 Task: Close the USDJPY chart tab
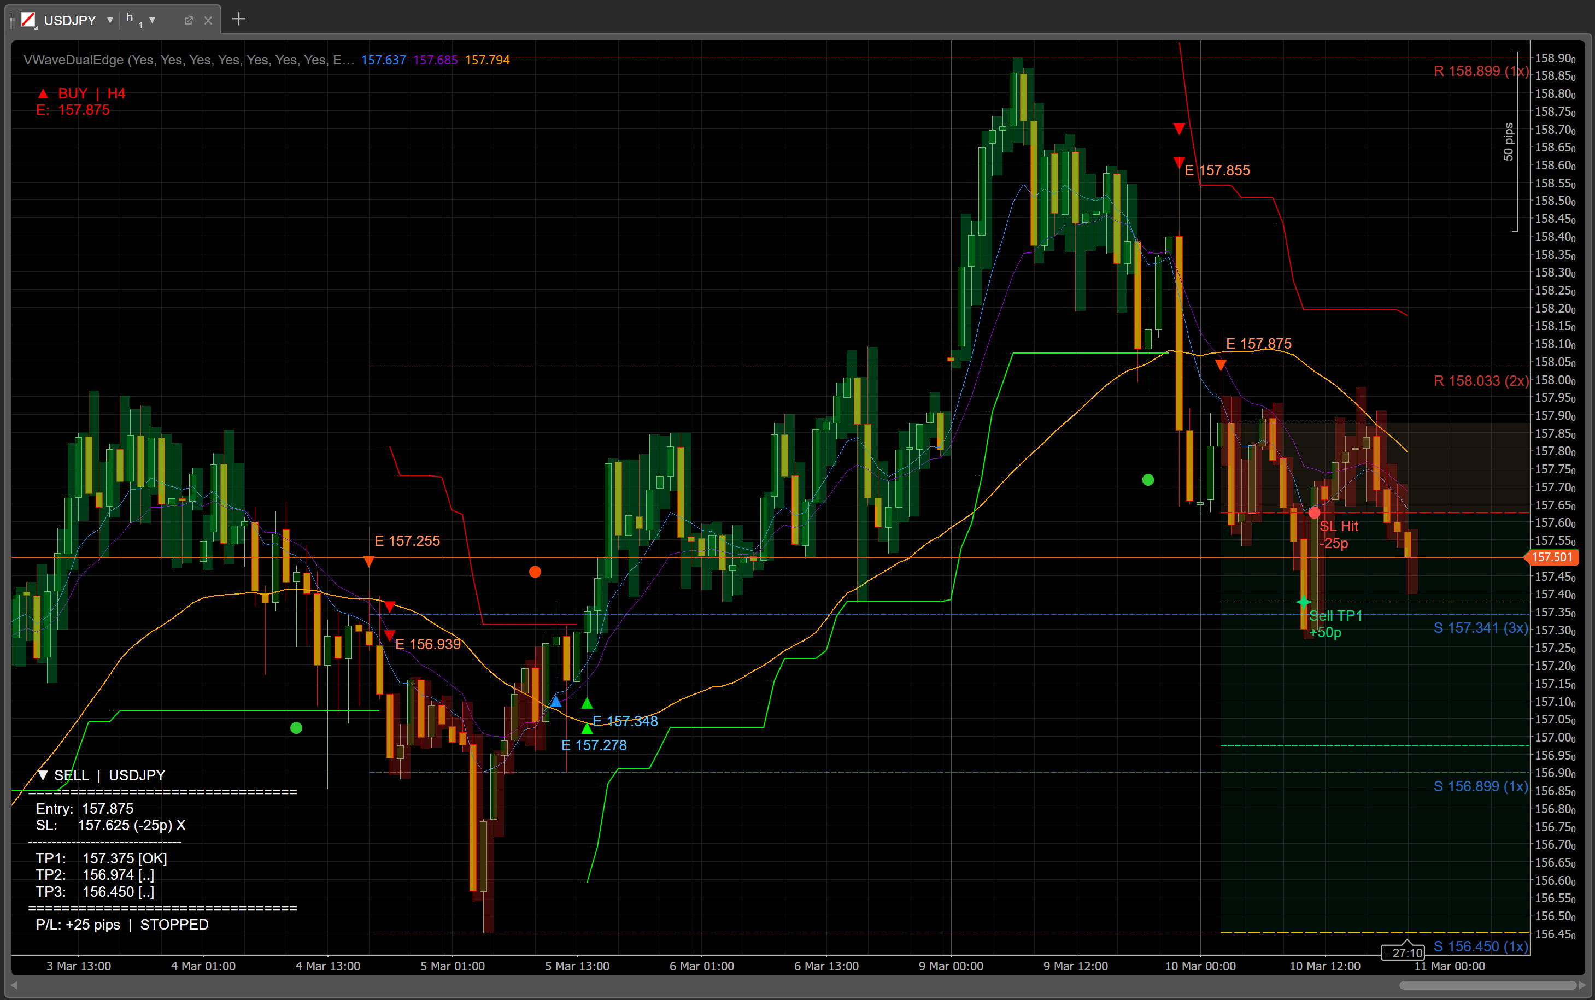click(x=208, y=21)
